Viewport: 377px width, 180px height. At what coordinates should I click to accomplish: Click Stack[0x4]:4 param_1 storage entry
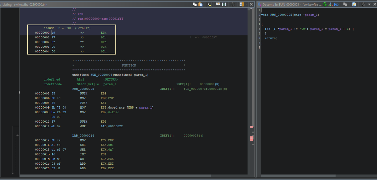click(96, 84)
